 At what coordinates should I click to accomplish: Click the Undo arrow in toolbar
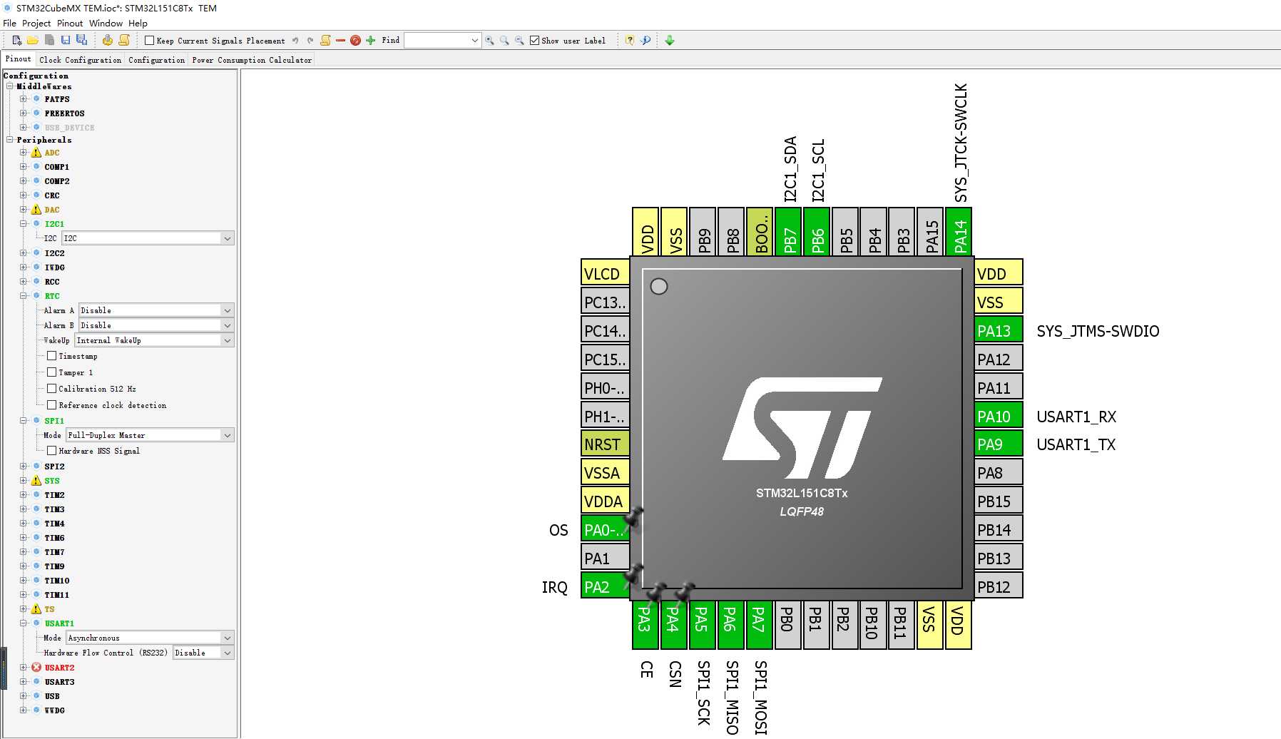click(295, 41)
